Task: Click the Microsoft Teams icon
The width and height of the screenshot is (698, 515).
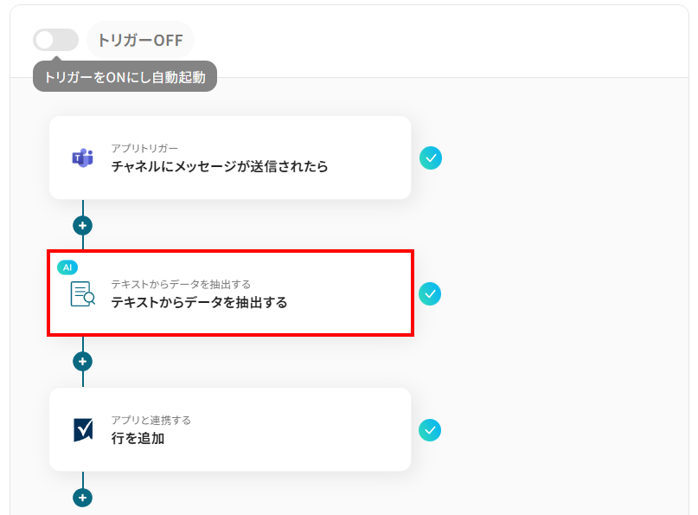Action: (x=83, y=158)
